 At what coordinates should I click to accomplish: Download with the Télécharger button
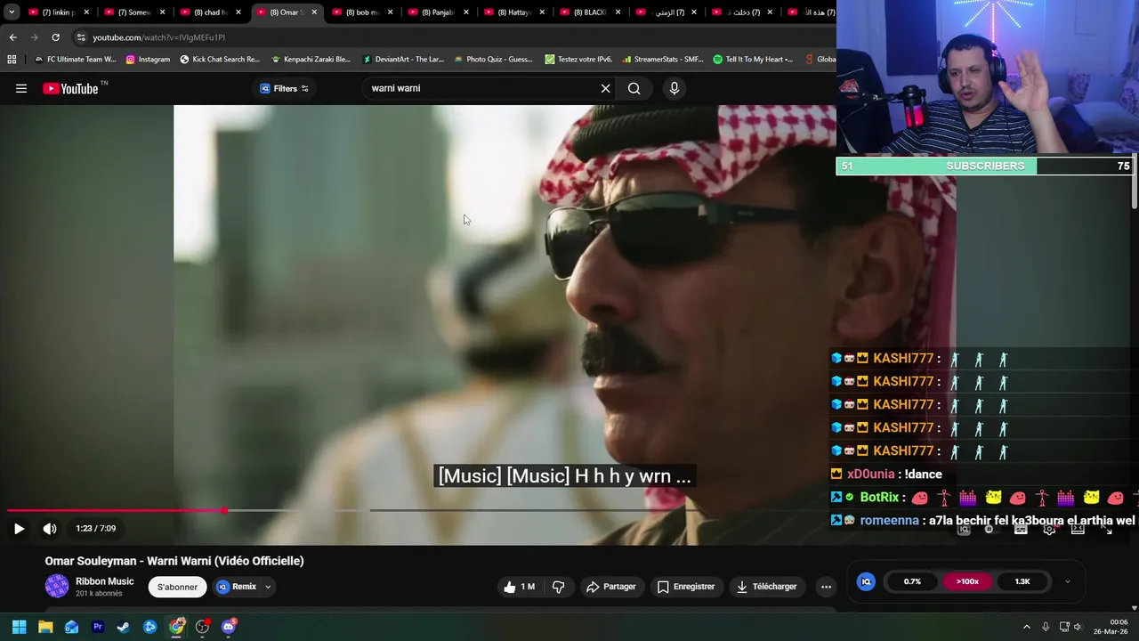767,587
